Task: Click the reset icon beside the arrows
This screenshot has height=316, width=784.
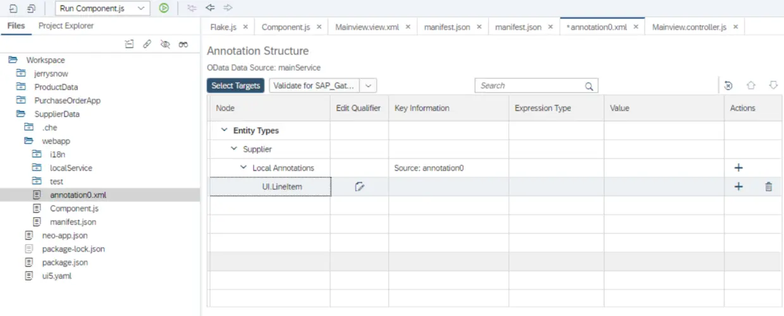Action: pyautogui.click(x=728, y=86)
